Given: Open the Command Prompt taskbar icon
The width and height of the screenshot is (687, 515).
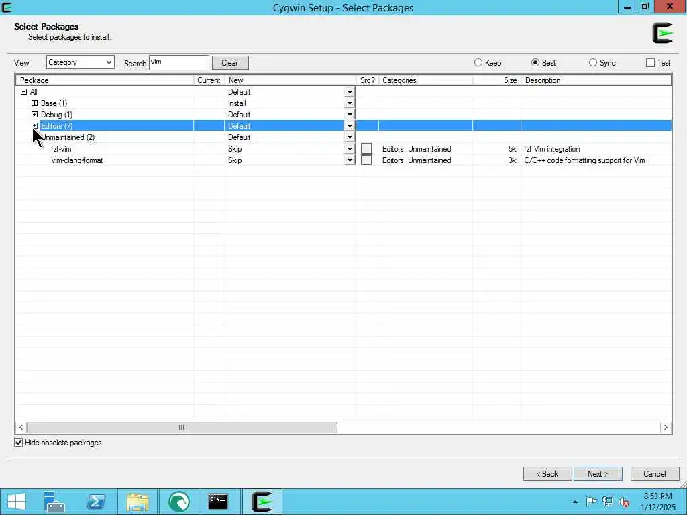Looking at the screenshot, I should (218, 502).
